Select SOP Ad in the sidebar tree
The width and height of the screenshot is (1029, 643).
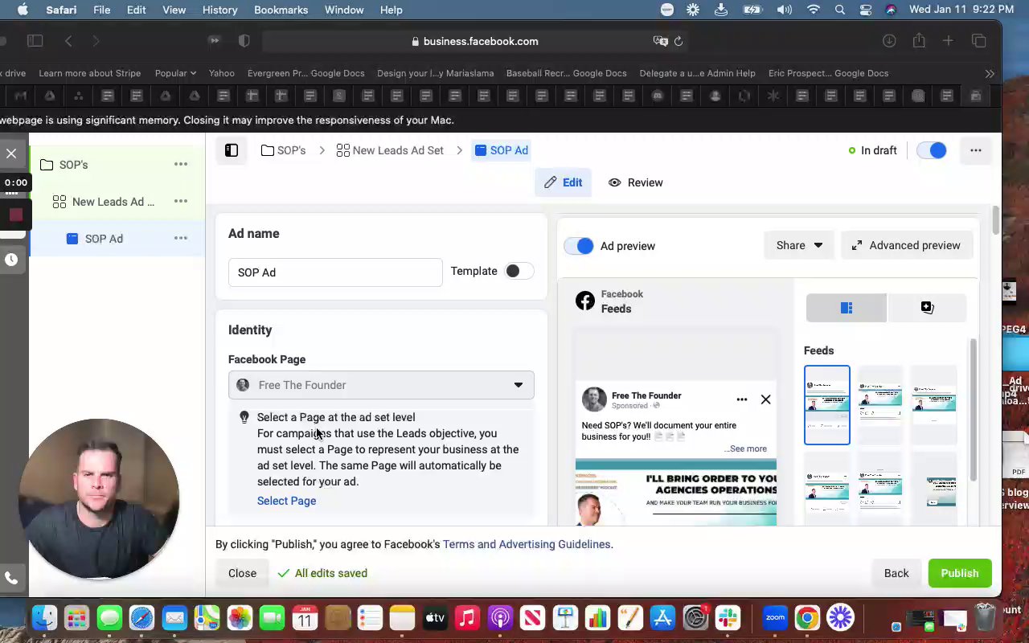tap(104, 239)
